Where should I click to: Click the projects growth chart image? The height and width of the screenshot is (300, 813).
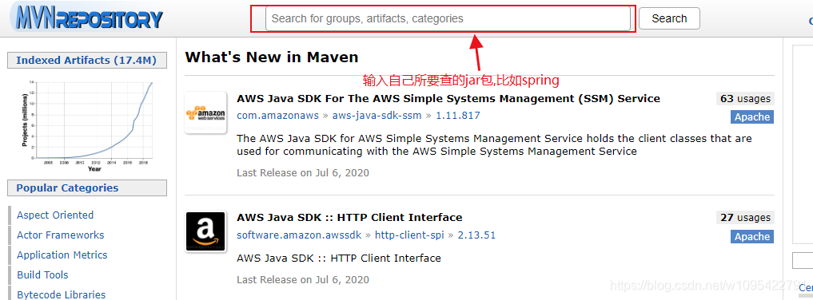coord(87,125)
